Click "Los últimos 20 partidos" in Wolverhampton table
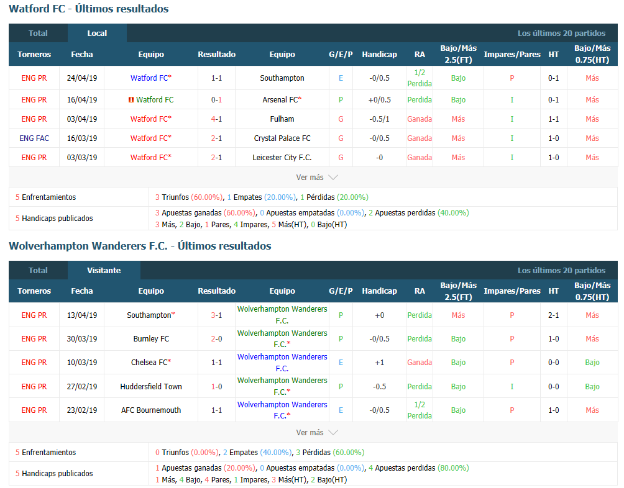Screen dimensions: 624x488 561,270
